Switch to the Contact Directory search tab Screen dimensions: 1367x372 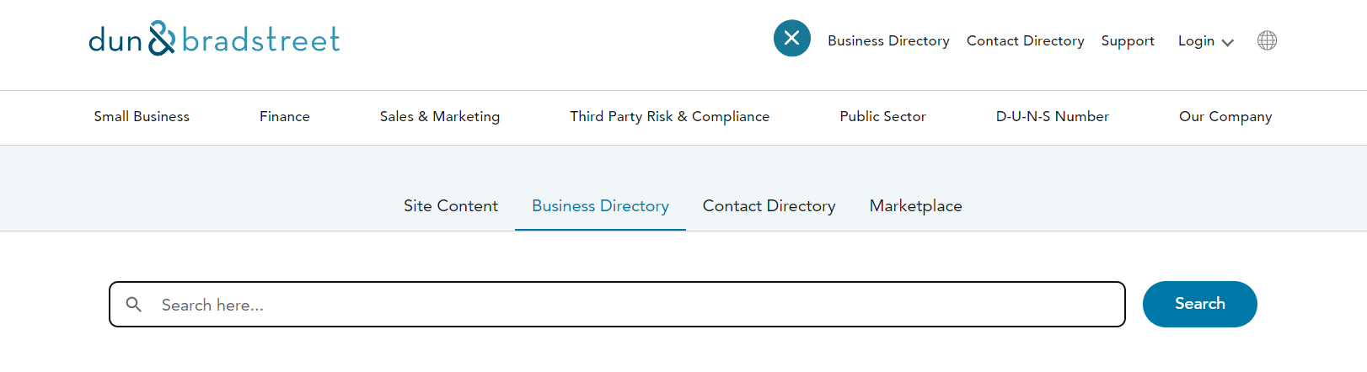[769, 205]
